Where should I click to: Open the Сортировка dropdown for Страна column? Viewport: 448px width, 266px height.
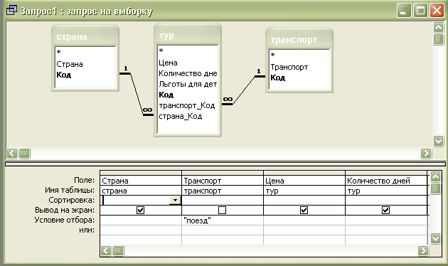pyautogui.click(x=175, y=200)
